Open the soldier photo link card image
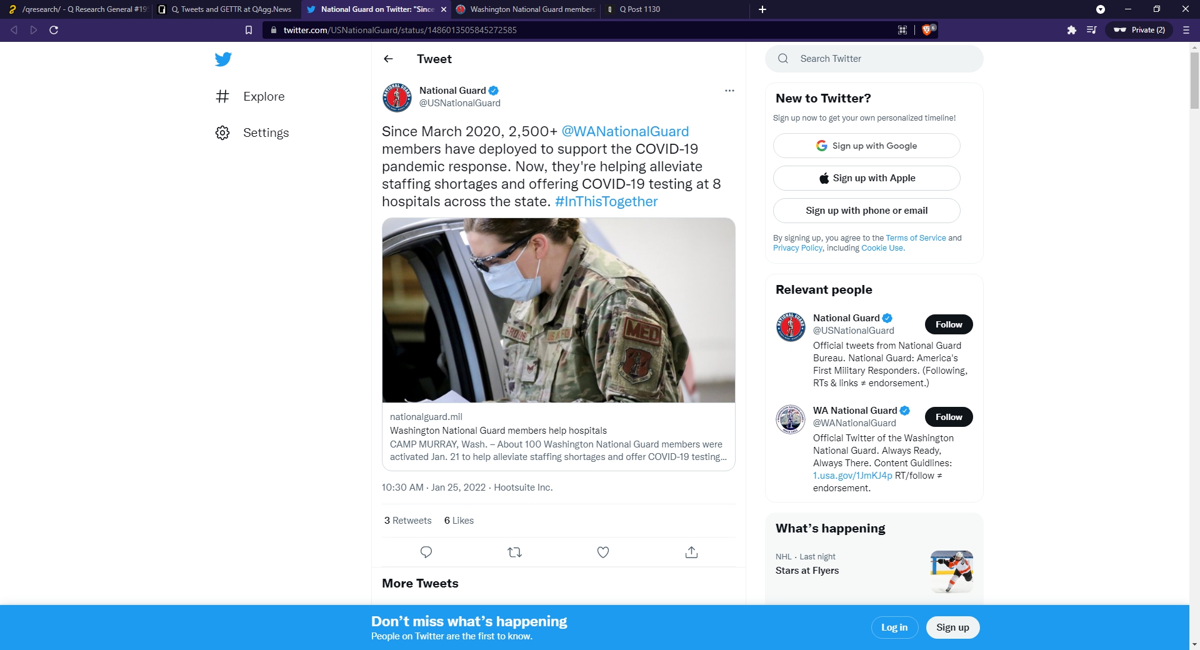The width and height of the screenshot is (1200, 650). pyautogui.click(x=559, y=310)
